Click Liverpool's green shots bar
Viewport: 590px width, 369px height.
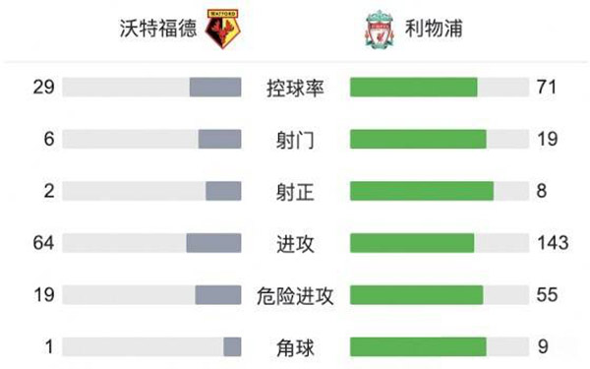(418, 139)
